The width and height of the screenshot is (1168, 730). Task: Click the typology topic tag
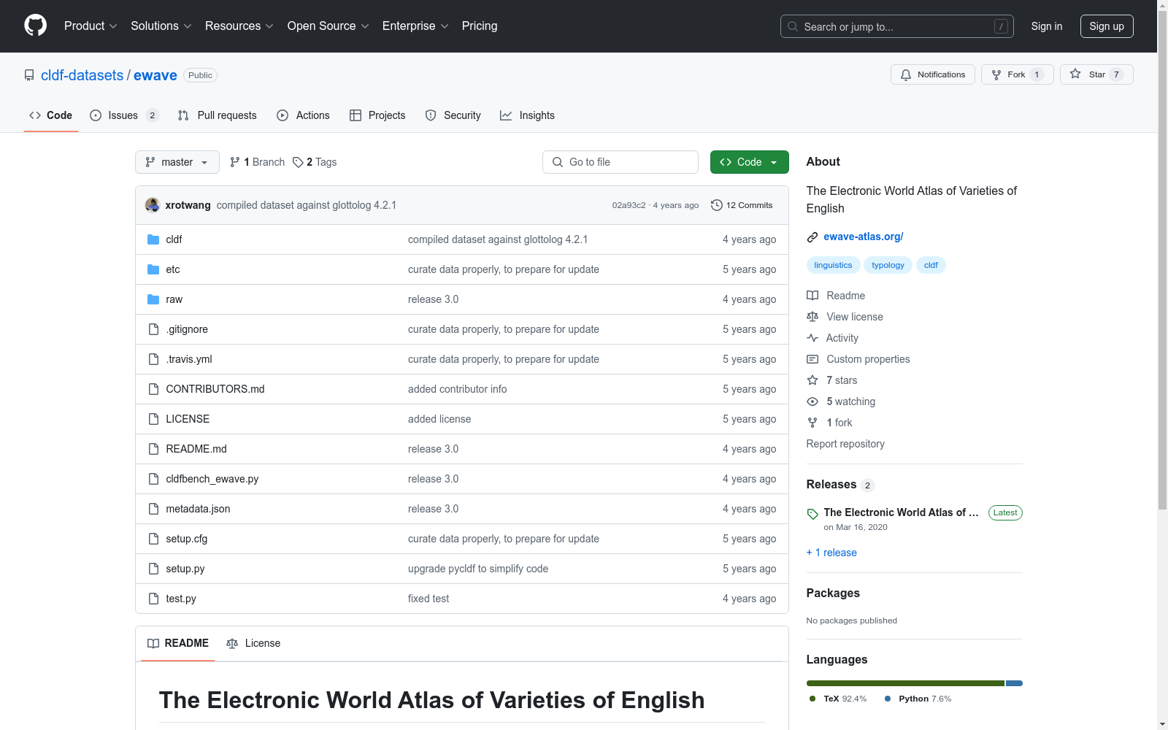point(888,265)
